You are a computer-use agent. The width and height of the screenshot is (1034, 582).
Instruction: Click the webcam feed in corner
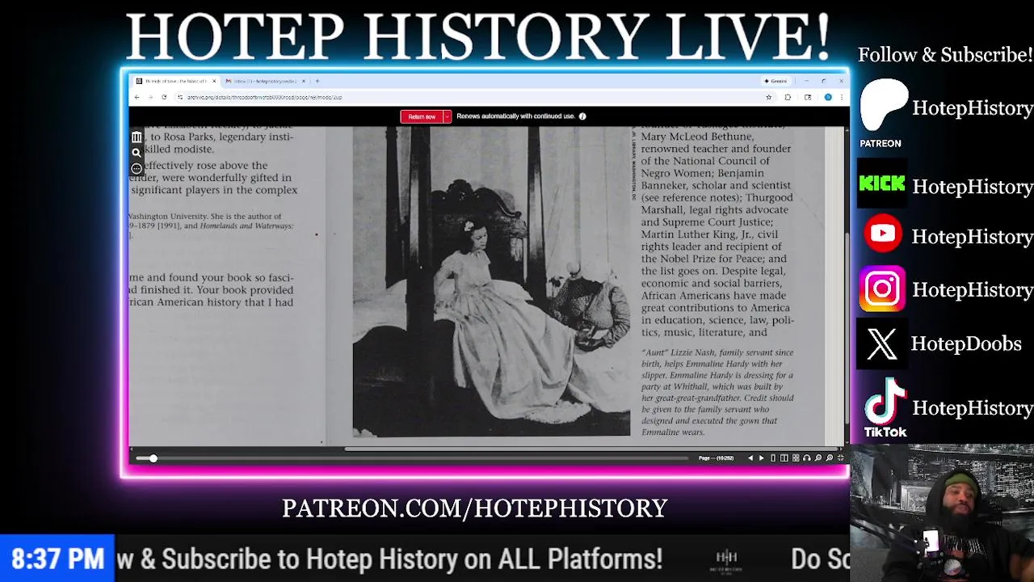[x=942, y=512]
